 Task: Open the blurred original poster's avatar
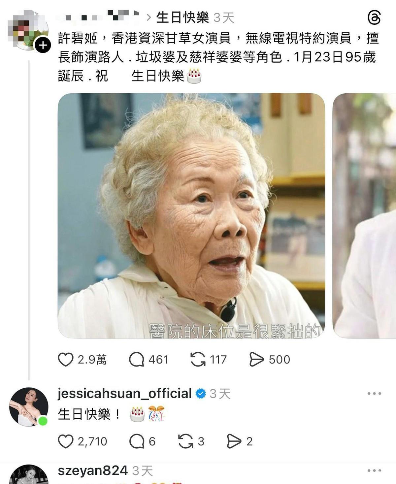[28, 30]
